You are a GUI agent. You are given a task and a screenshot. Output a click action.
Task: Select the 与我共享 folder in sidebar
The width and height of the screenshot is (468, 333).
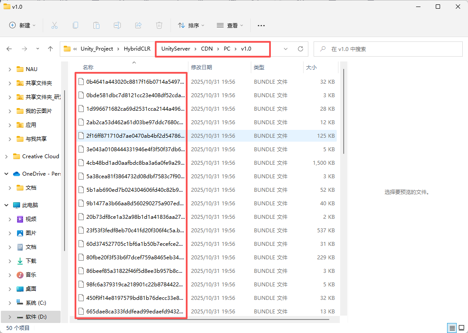tap(36, 139)
